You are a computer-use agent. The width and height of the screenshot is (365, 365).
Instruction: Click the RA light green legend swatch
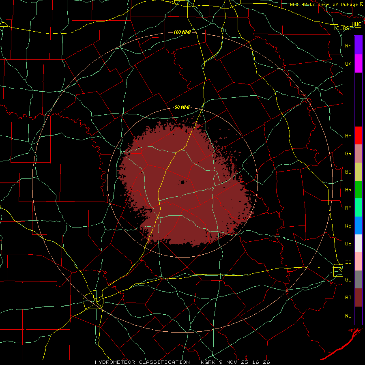[x=358, y=208]
